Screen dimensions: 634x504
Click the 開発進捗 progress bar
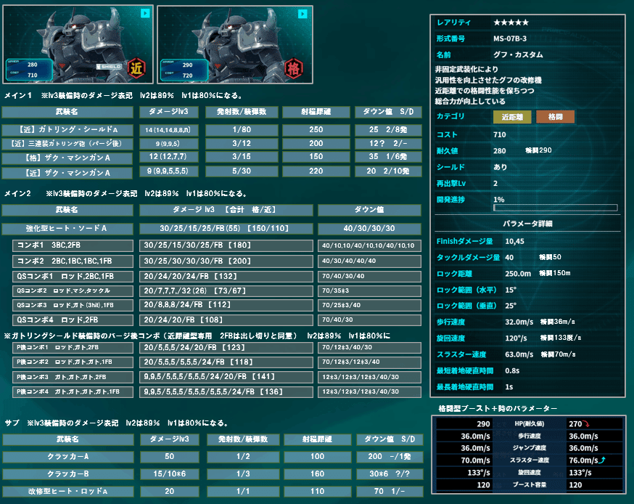[x=555, y=208]
